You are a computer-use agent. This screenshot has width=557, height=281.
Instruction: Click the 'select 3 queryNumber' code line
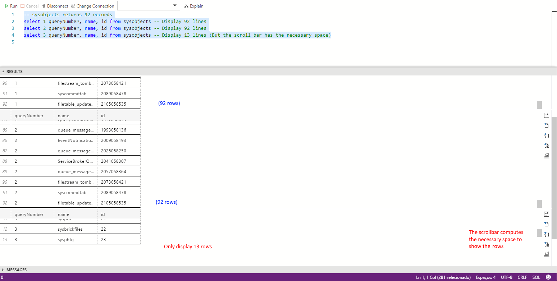tap(177, 35)
